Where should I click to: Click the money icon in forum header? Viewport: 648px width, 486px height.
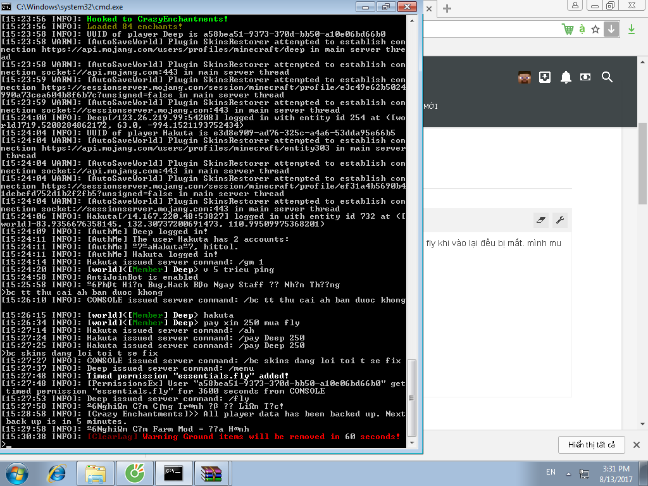(x=585, y=77)
